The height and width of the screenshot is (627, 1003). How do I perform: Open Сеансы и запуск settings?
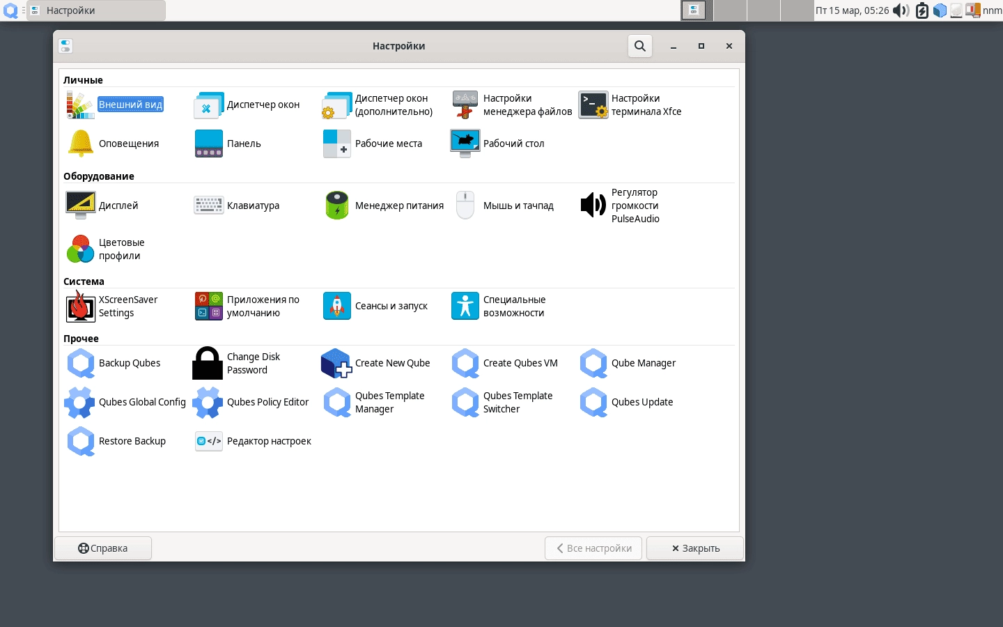pyautogui.click(x=375, y=307)
